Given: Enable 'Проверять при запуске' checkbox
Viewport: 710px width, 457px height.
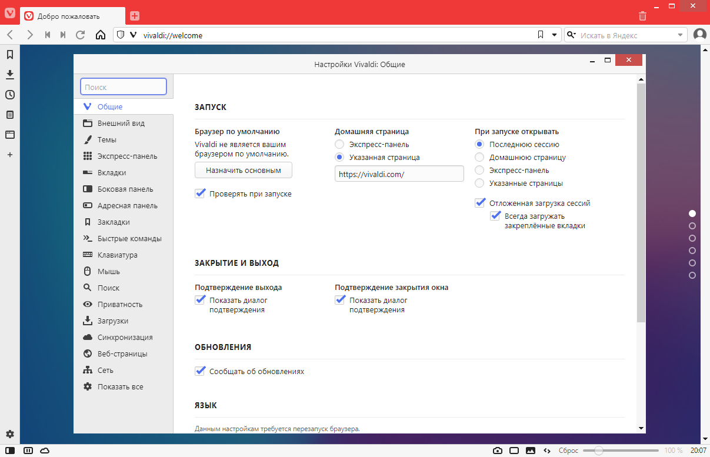Looking at the screenshot, I should (x=200, y=194).
